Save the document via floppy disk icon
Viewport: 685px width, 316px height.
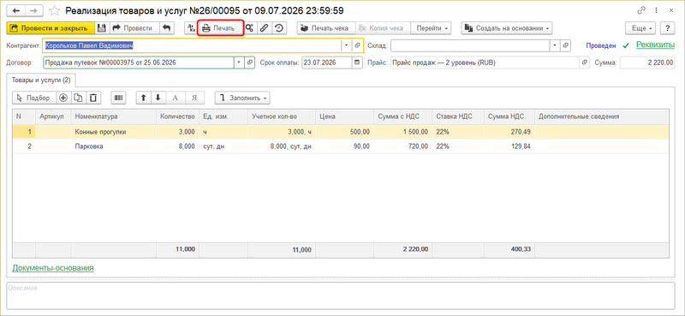(101, 28)
